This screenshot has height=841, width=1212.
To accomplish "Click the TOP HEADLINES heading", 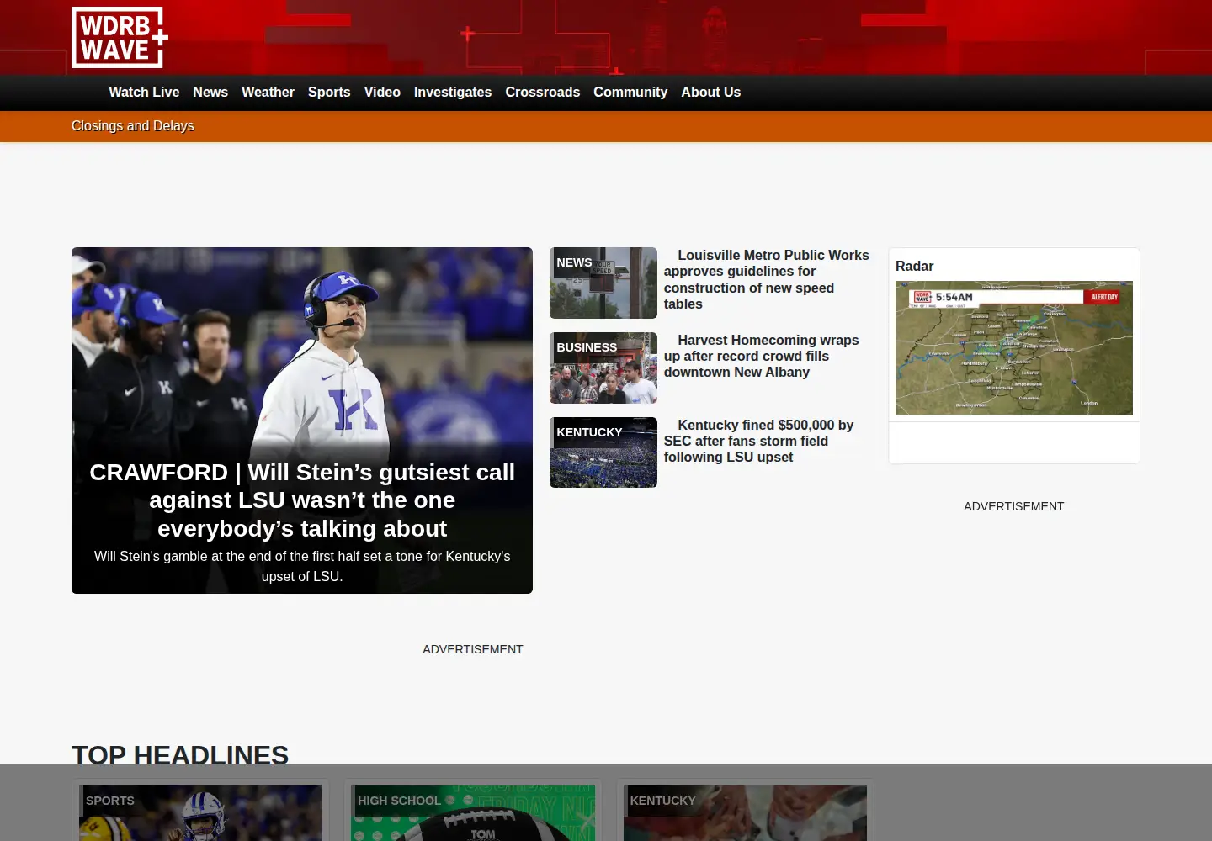I will pos(180,755).
